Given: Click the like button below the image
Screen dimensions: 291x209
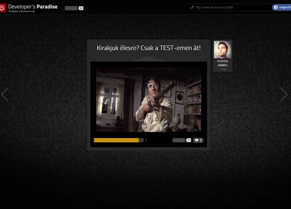Looking at the screenshot, I should click(179, 140).
